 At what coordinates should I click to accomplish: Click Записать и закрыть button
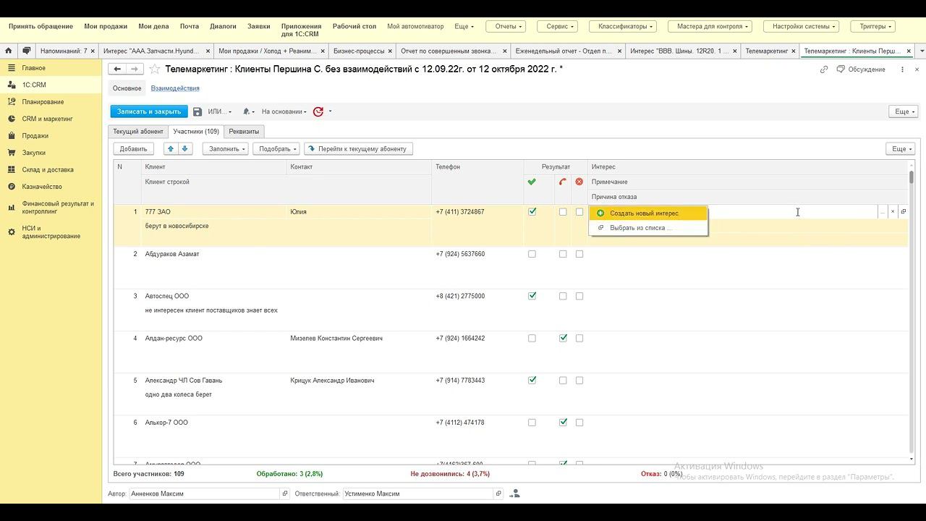[x=149, y=111]
